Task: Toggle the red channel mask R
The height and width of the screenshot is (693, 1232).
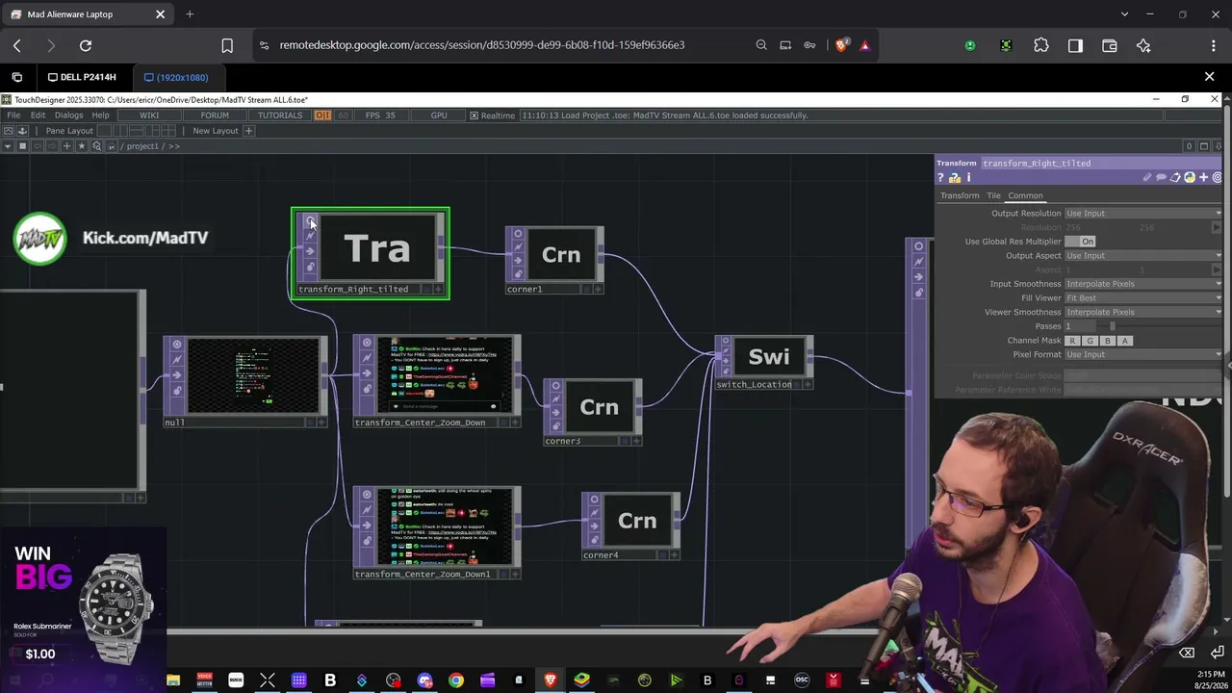Action: coord(1072,341)
